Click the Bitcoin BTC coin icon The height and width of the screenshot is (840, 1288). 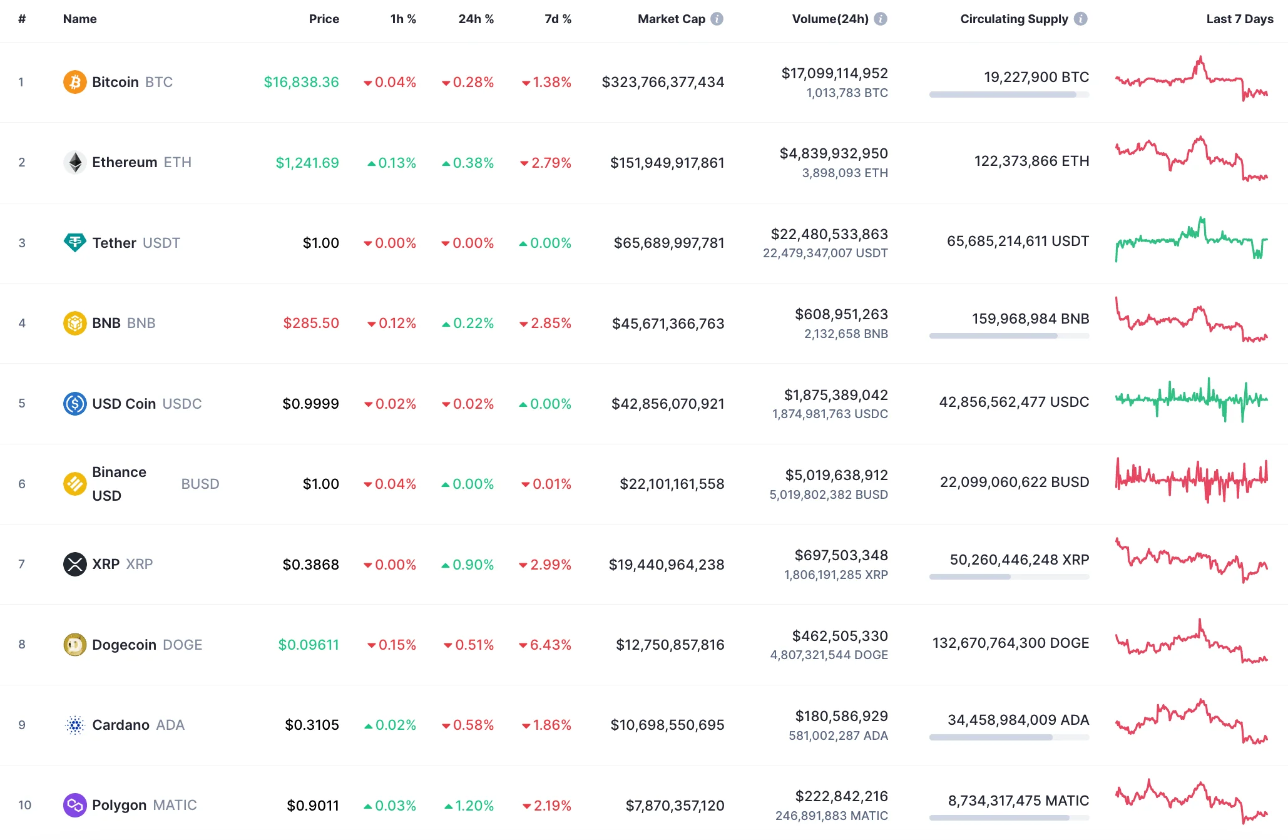click(74, 81)
